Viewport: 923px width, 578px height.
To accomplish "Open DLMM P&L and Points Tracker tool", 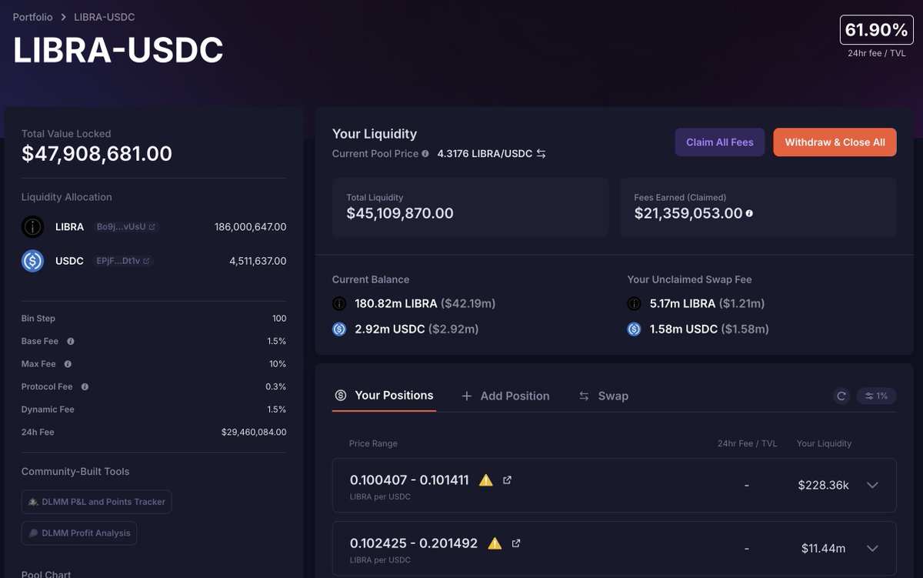I will [x=96, y=502].
